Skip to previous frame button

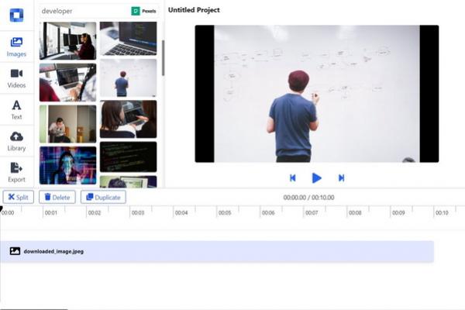(x=292, y=178)
